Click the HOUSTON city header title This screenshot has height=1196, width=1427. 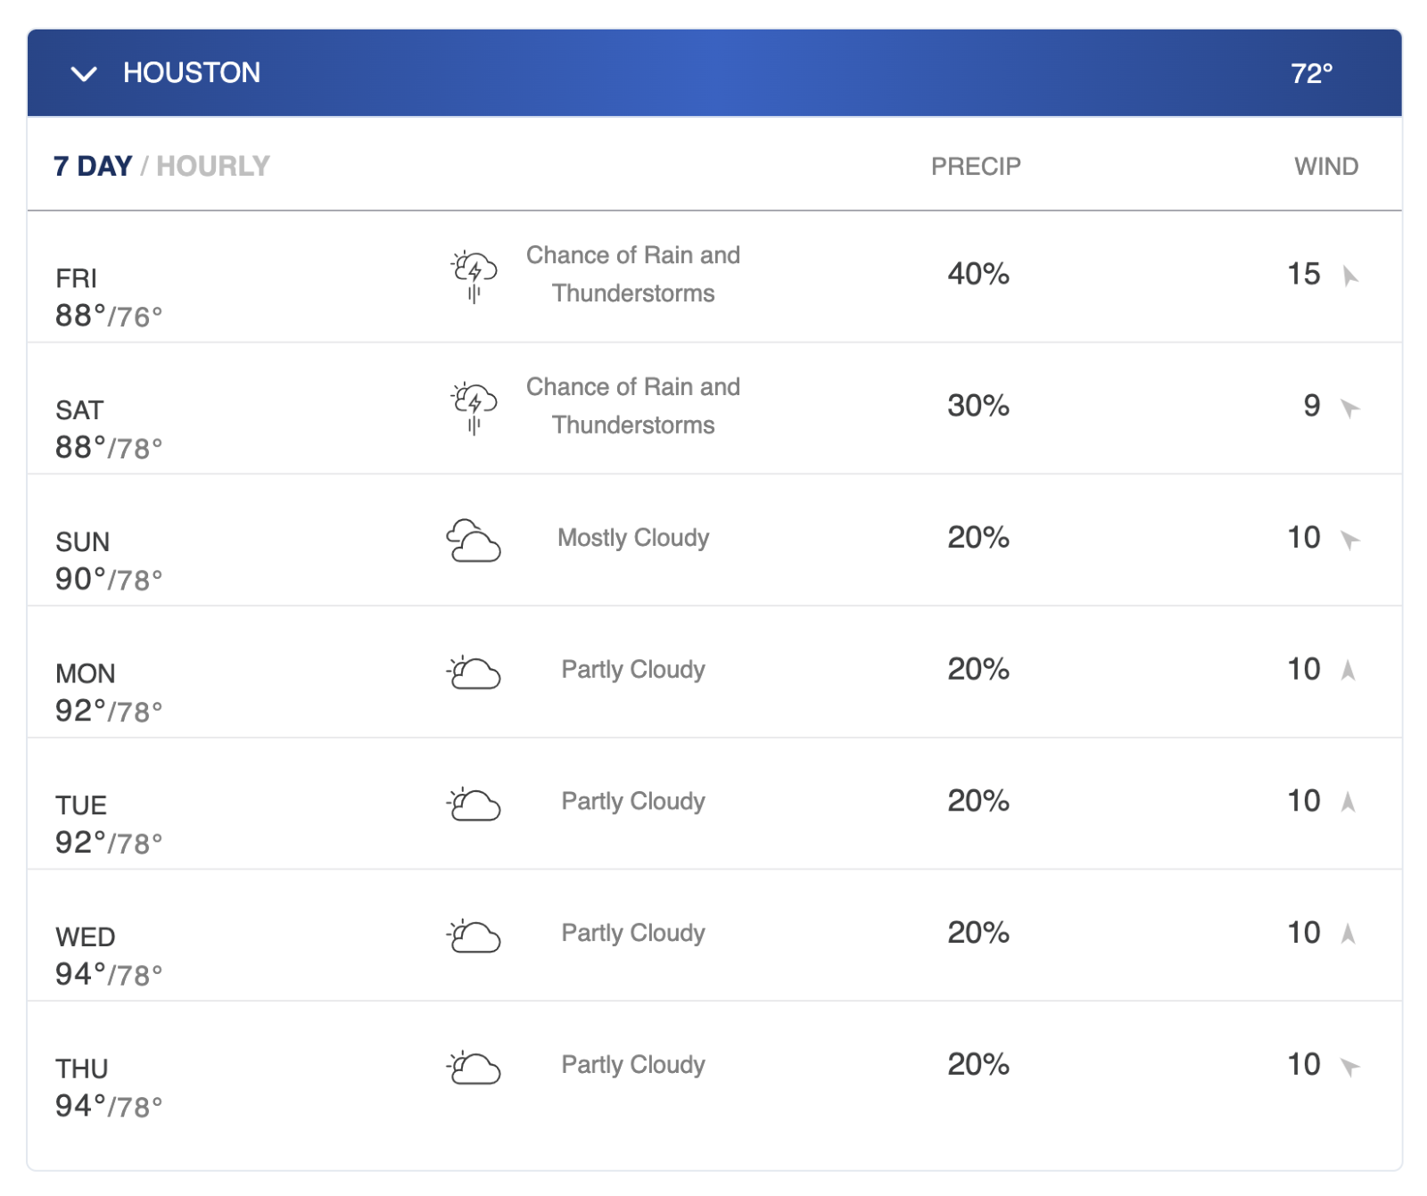(x=192, y=73)
